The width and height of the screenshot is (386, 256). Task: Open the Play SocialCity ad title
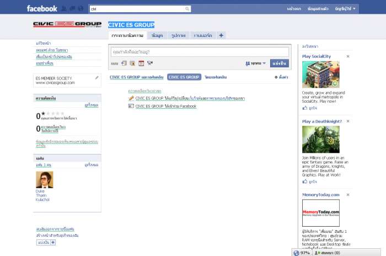pyautogui.click(x=317, y=56)
